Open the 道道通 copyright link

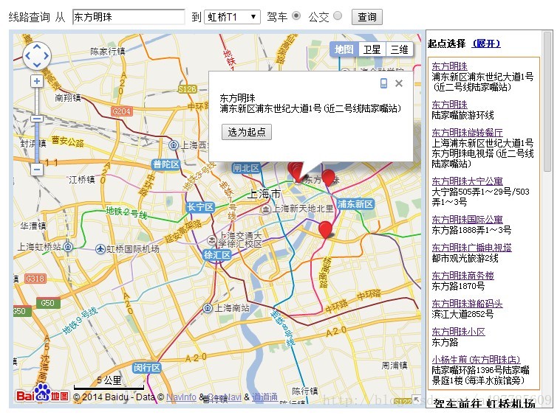264,397
